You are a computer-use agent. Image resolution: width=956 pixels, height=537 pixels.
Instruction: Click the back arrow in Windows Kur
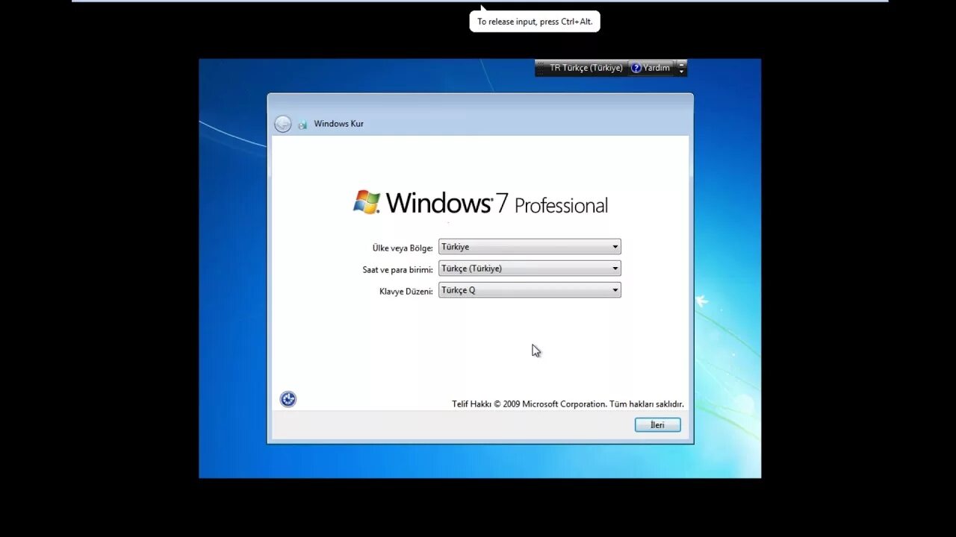(282, 124)
